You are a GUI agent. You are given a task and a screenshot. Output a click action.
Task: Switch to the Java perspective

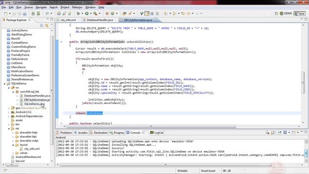(299, 14)
